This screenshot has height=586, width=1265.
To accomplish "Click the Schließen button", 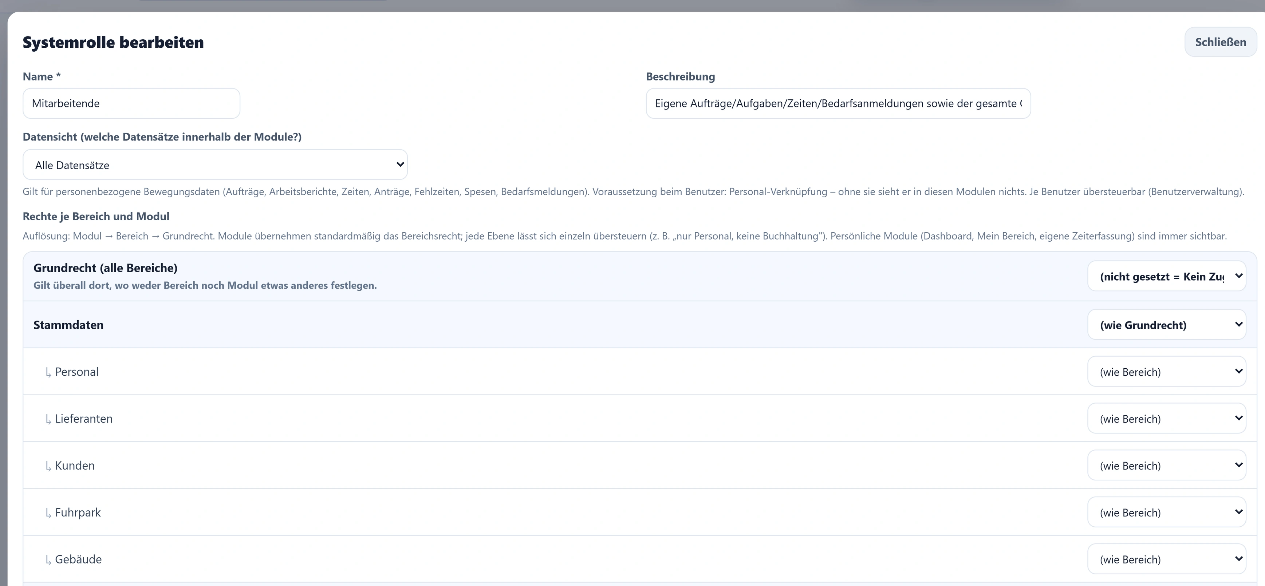I will (1220, 42).
